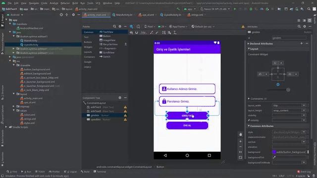Zoom out design surface with minus icon
317x178 pixels.
click(240, 147)
